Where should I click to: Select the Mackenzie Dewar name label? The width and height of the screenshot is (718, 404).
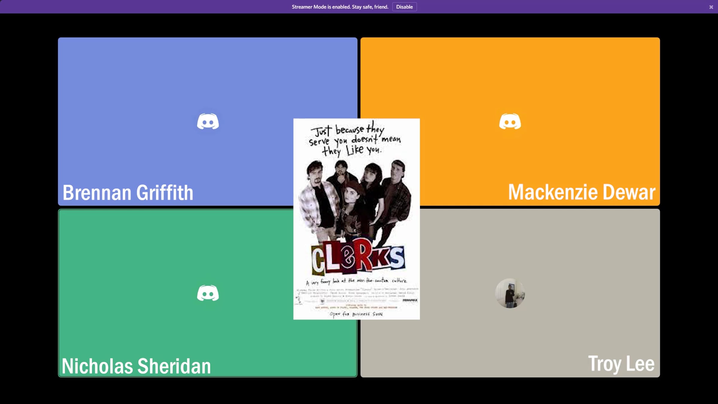point(582,192)
